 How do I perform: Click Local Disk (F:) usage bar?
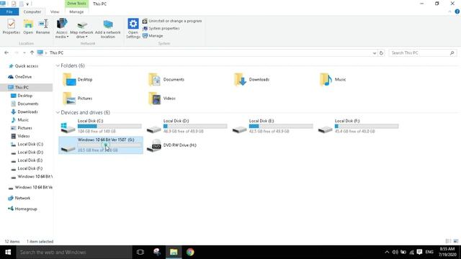coord(367,127)
